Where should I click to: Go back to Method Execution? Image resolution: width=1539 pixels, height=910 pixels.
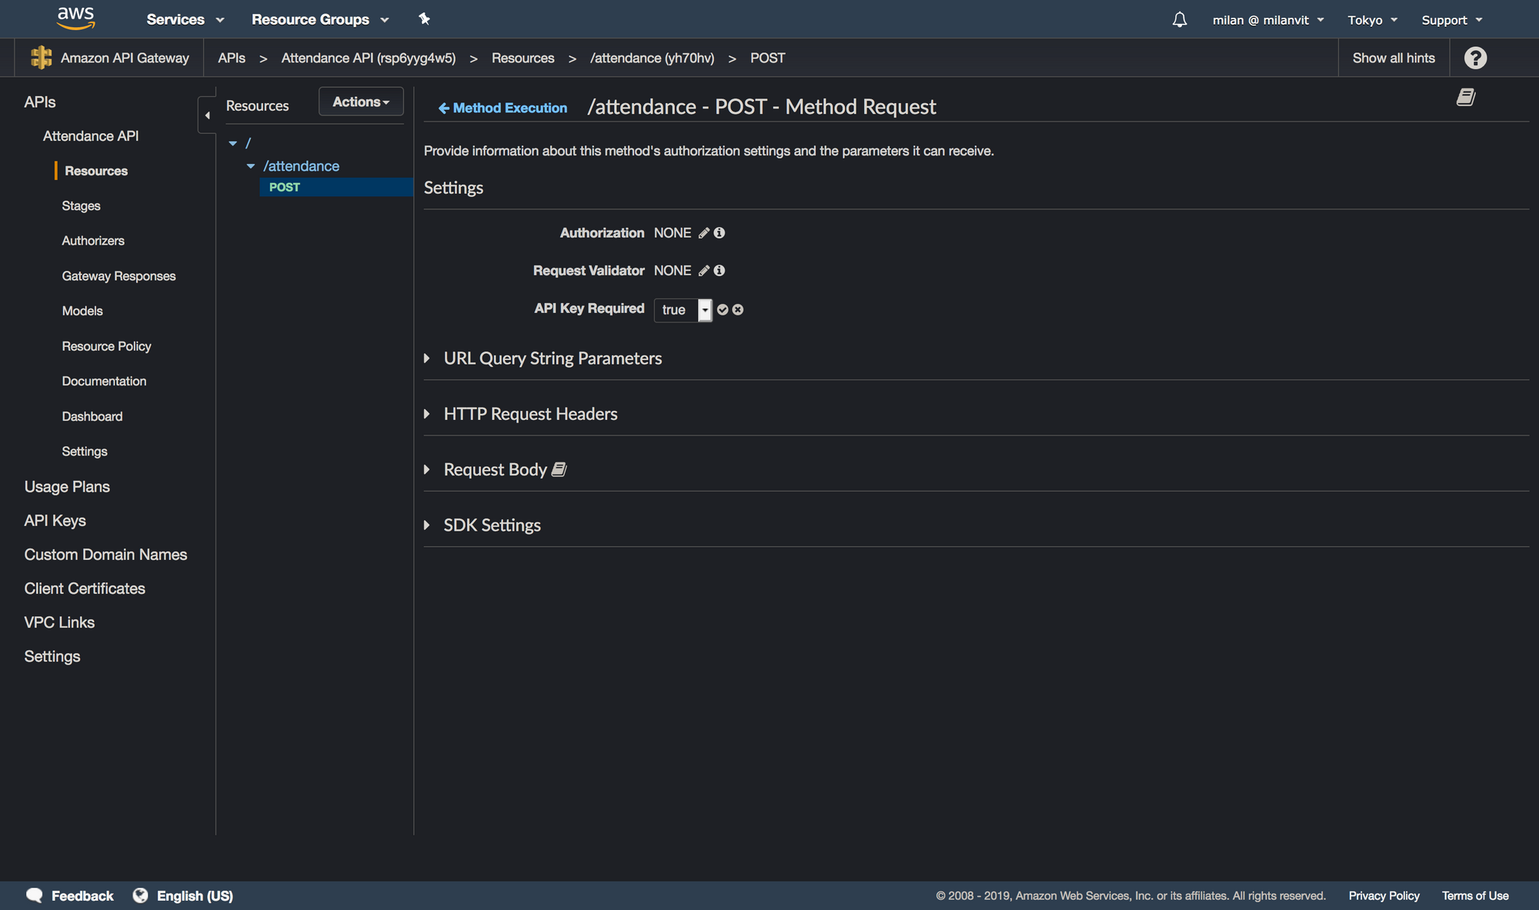tap(502, 108)
